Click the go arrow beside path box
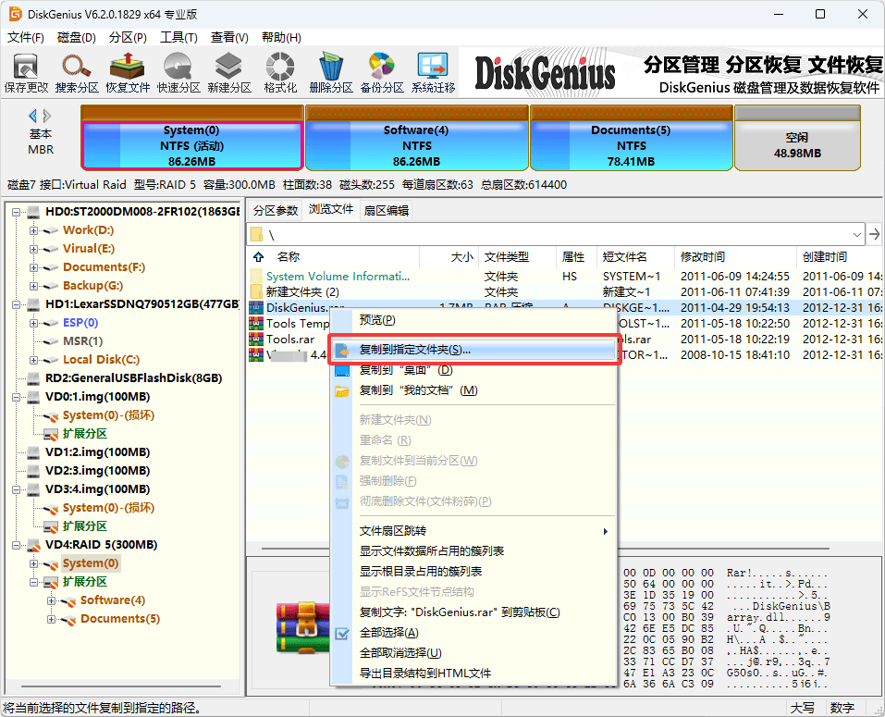The height and width of the screenshot is (717, 885). (x=874, y=234)
